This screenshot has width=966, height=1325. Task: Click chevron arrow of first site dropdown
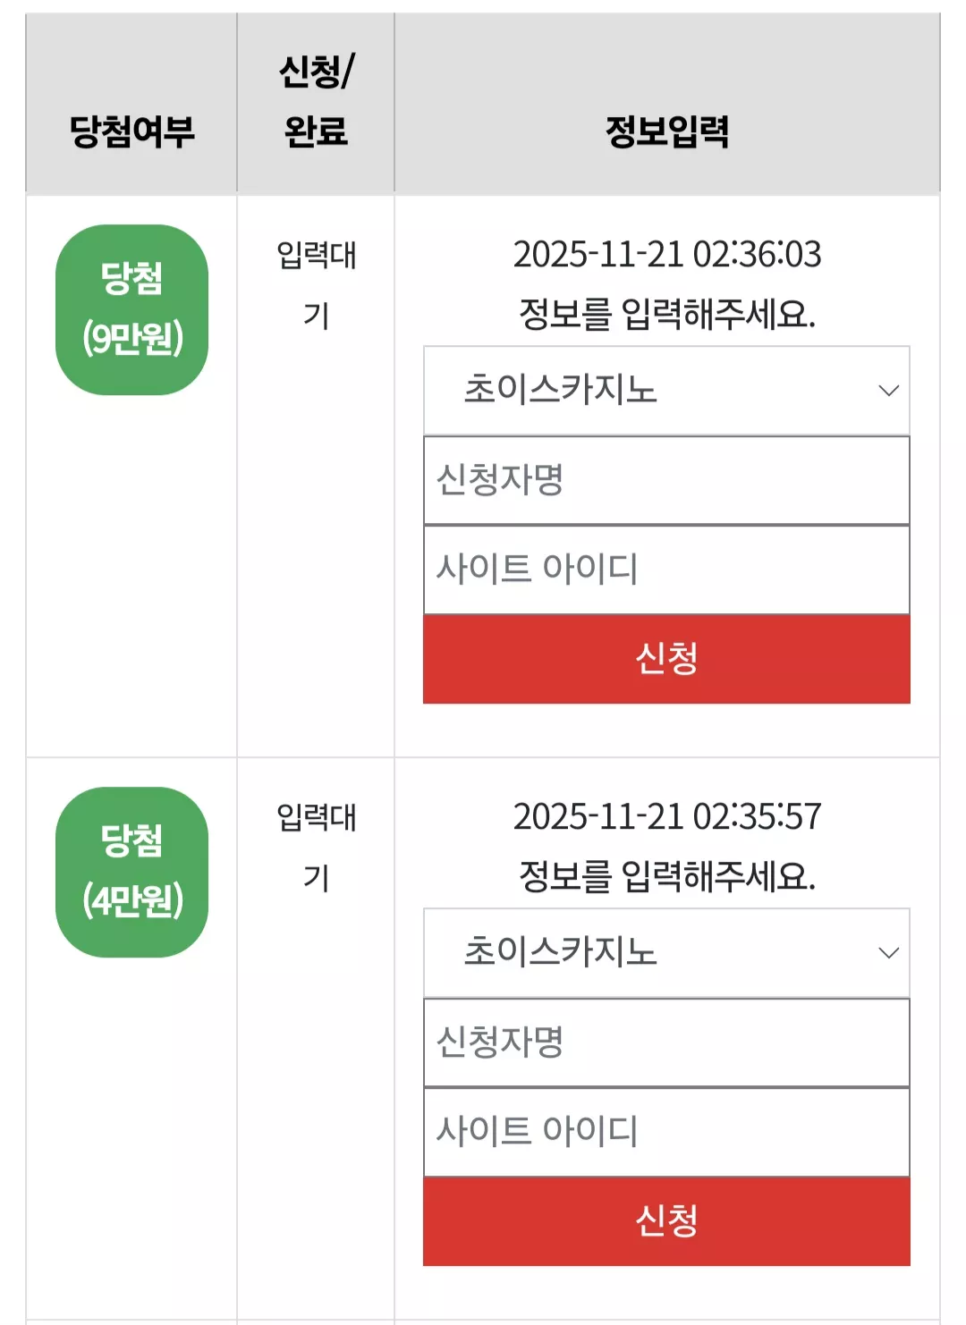pyautogui.click(x=888, y=391)
